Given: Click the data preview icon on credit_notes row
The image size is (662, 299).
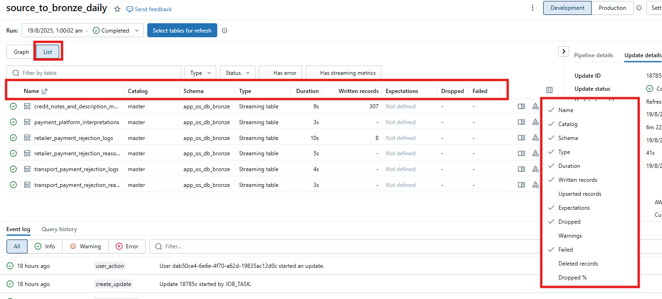Looking at the screenshot, I should click(x=521, y=106).
